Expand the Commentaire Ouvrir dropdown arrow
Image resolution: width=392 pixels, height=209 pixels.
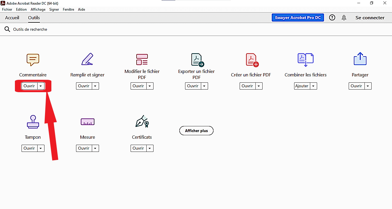click(x=41, y=86)
